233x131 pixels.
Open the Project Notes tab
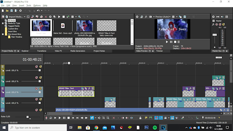click(99, 51)
